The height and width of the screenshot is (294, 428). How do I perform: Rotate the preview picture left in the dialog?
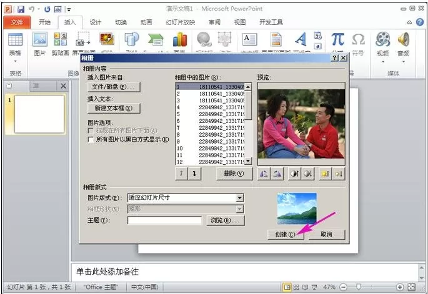point(264,174)
